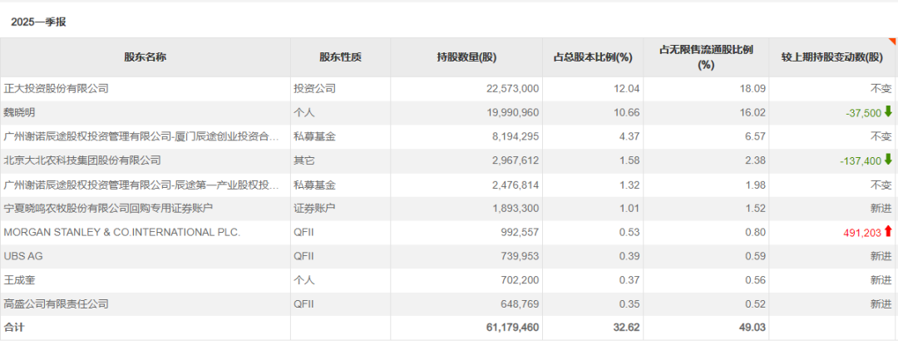Click the 股东名称 column header
The width and height of the screenshot is (898, 345).
pos(146,57)
